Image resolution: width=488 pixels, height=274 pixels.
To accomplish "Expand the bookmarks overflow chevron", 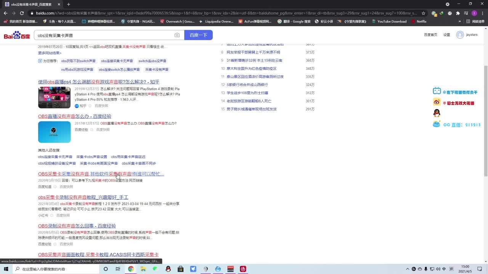I will point(460,21).
